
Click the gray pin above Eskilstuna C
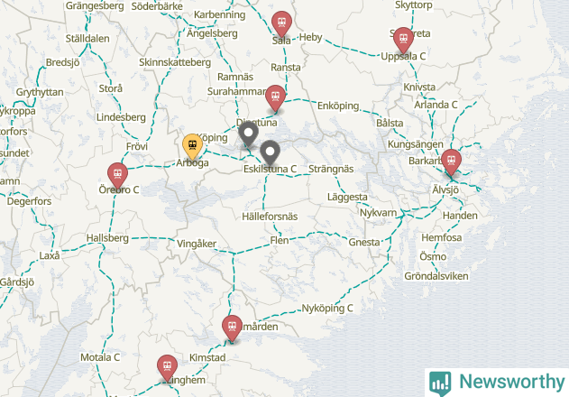click(270, 153)
